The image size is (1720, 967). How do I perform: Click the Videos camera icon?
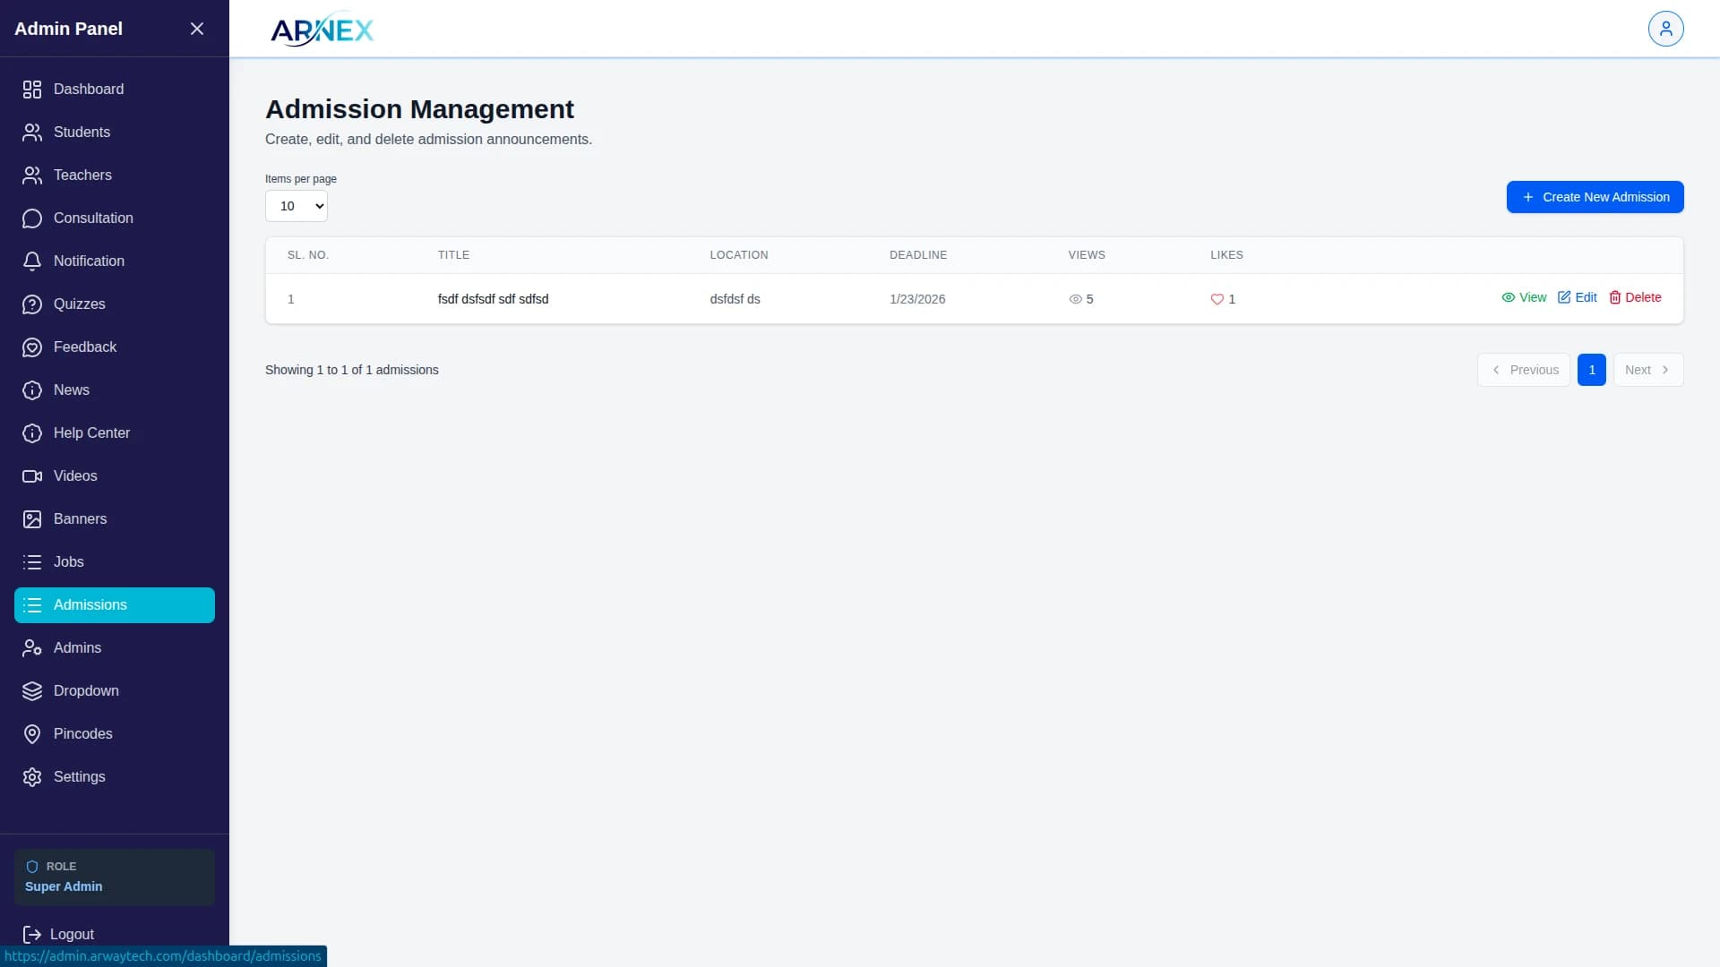tap(32, 476)
